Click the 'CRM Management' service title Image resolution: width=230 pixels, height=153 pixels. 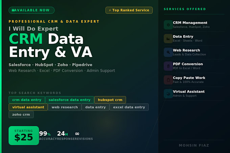click(190, 23)
